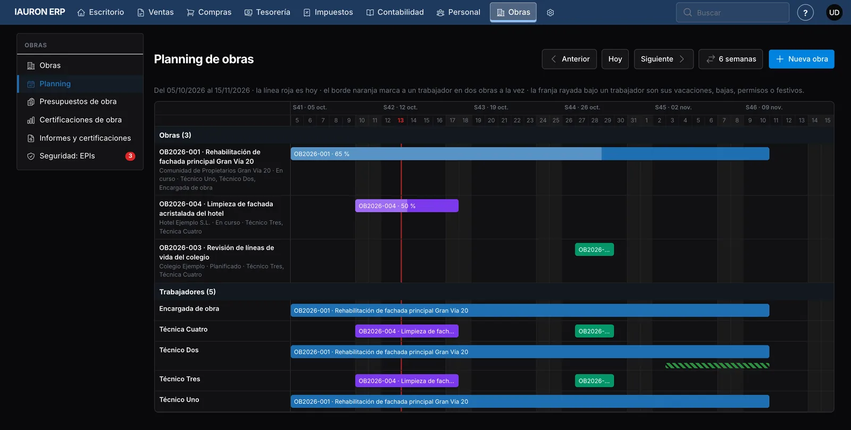
Task: Click the magnifier icon in search
Action: 688,12
